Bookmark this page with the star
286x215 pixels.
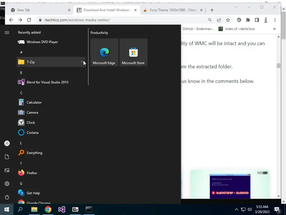(228, 20)
